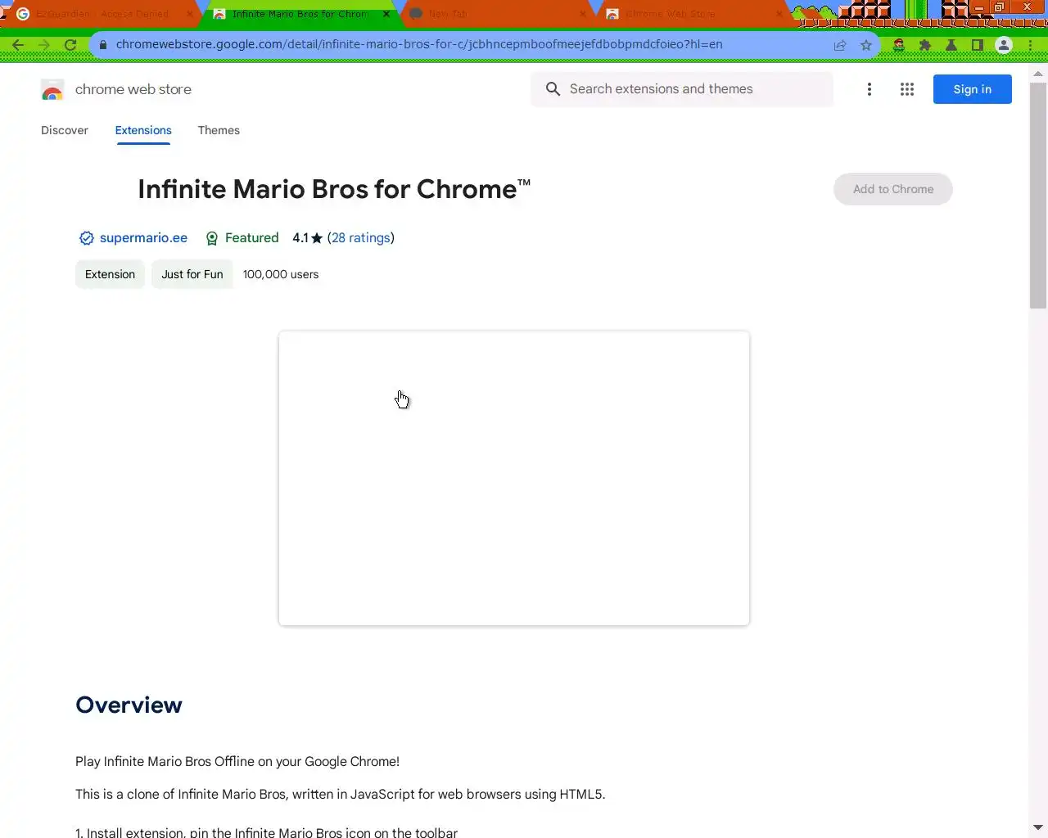Open the Extensions puzzle piece menu
The image size is (1048, 838).
(x=925, y=45)
